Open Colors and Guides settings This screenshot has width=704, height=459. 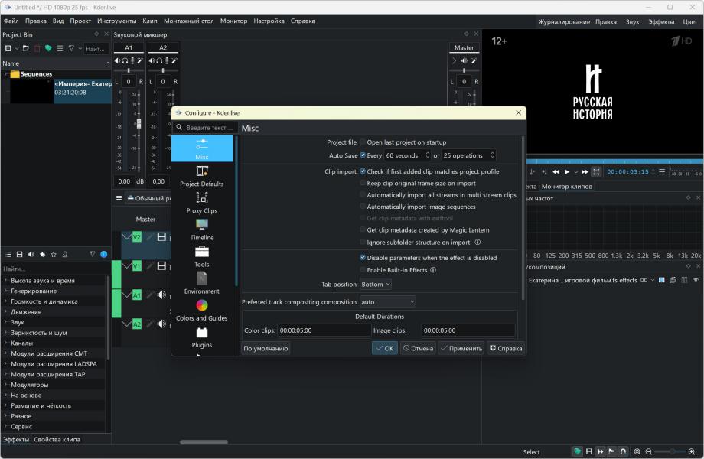click(202, 310)
